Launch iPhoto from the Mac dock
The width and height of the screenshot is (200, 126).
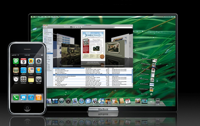108,101
